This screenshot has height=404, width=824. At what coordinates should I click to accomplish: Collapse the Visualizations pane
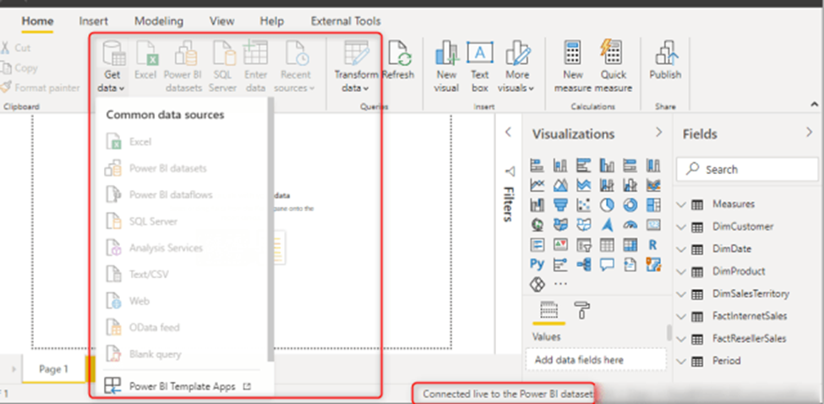tap(659, 133)
